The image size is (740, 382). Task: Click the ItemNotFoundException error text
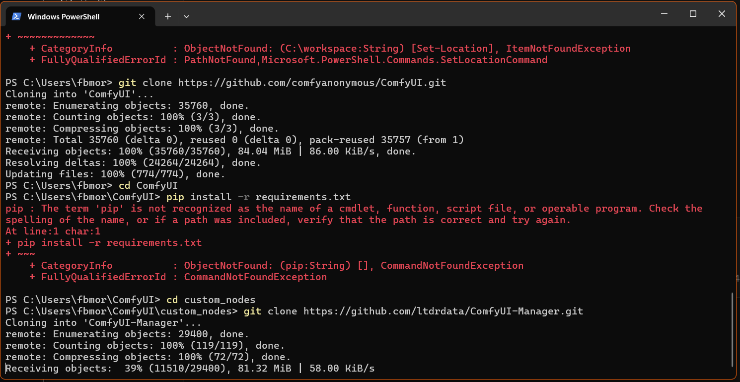click(568, 49)
